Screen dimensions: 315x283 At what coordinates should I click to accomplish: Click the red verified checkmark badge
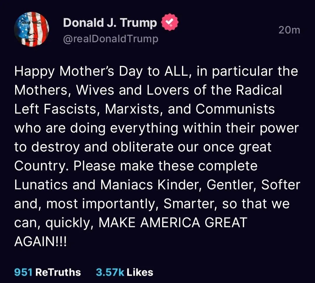pos(170,23)
